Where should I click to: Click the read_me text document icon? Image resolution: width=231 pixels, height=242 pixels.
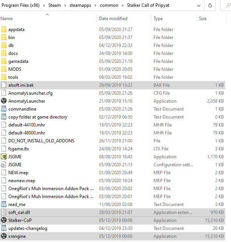4,205
